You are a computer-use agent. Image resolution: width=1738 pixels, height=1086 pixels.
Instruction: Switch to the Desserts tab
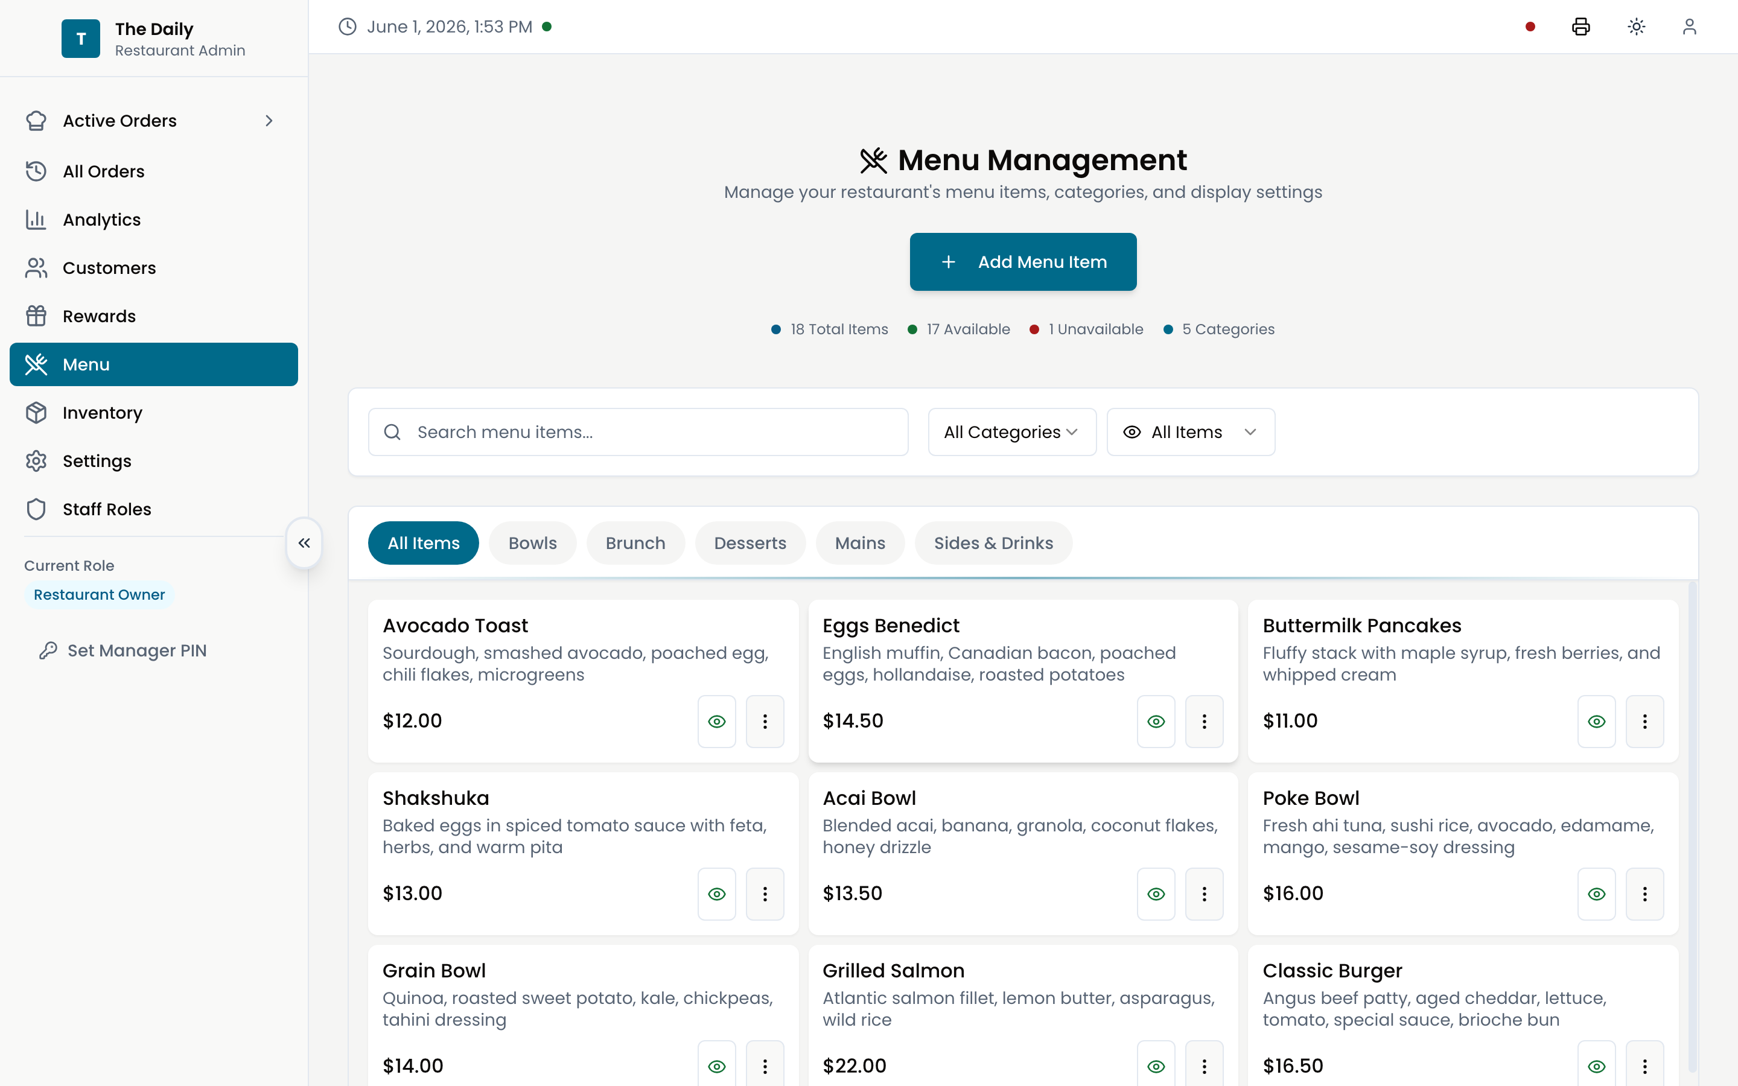coord(750,543)
